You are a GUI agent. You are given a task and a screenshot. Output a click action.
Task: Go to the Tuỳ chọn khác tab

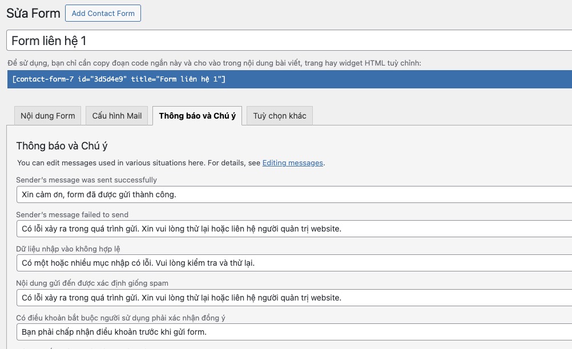click(280, 116)
